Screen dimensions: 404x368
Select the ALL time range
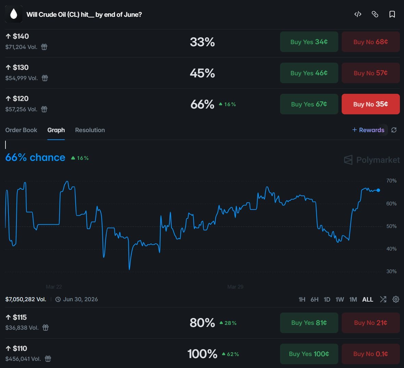[x=367, y=300]
